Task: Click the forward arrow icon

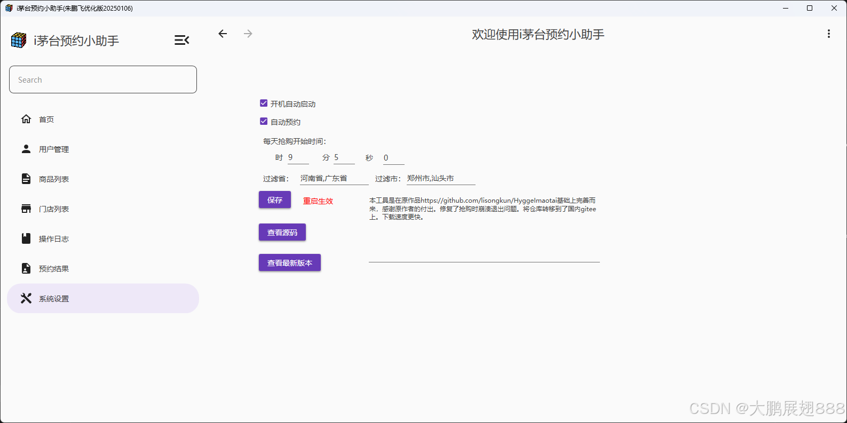Action: point(248,34)
